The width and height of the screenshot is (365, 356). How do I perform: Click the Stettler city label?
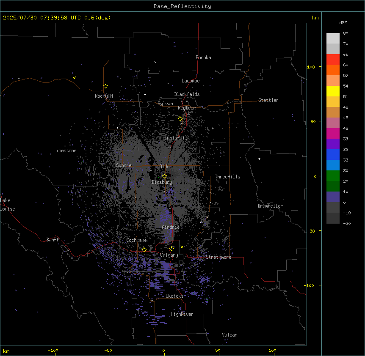pyautogui.click(x=268, y=100)
